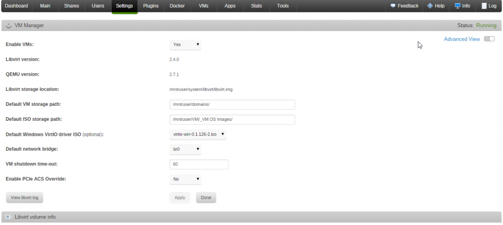Click the Default ISO storage path field
The width and height of the screenshot is (503, 225).
click(232, 120)
